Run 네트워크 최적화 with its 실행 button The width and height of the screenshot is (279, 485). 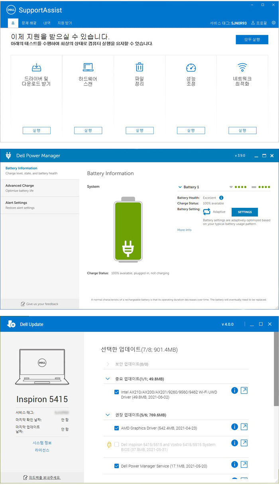[242, 130]
